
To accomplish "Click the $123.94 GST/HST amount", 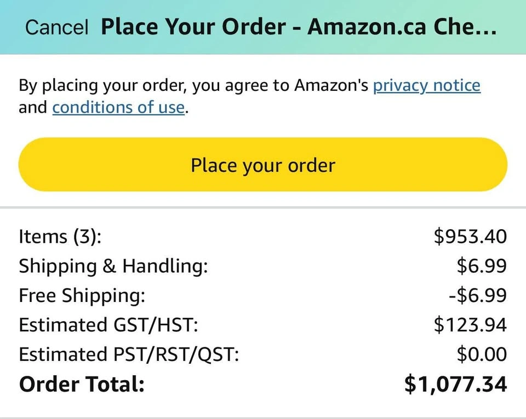I will 470,325.
